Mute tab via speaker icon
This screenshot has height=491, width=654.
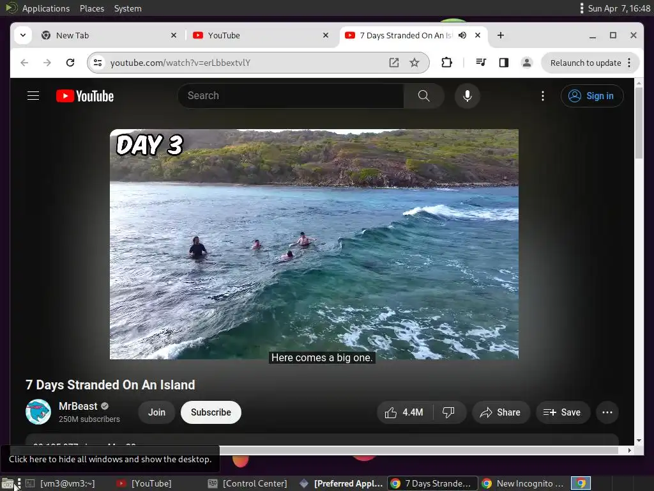click(462, 36)
